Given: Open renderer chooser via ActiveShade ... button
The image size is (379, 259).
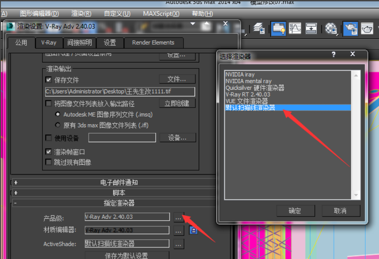Looking at the screenshot, I should (179, 244).
